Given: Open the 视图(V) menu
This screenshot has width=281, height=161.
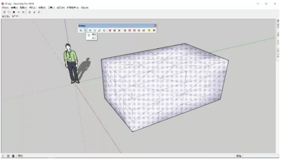Looking at the screenshot, I should coord(23,8).
